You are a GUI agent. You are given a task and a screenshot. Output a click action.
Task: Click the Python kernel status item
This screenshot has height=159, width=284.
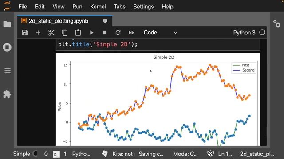click(x=81, y=154)
